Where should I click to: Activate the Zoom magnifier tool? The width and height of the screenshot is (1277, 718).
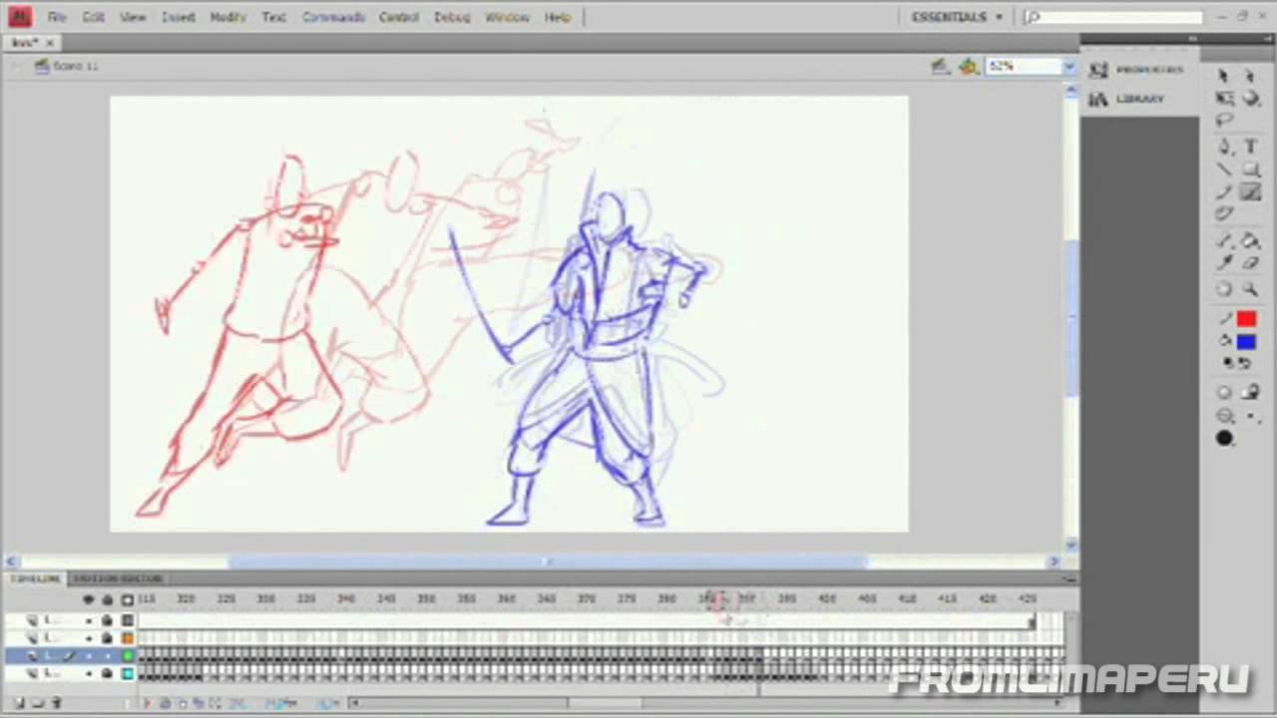tap(1250, 289)
